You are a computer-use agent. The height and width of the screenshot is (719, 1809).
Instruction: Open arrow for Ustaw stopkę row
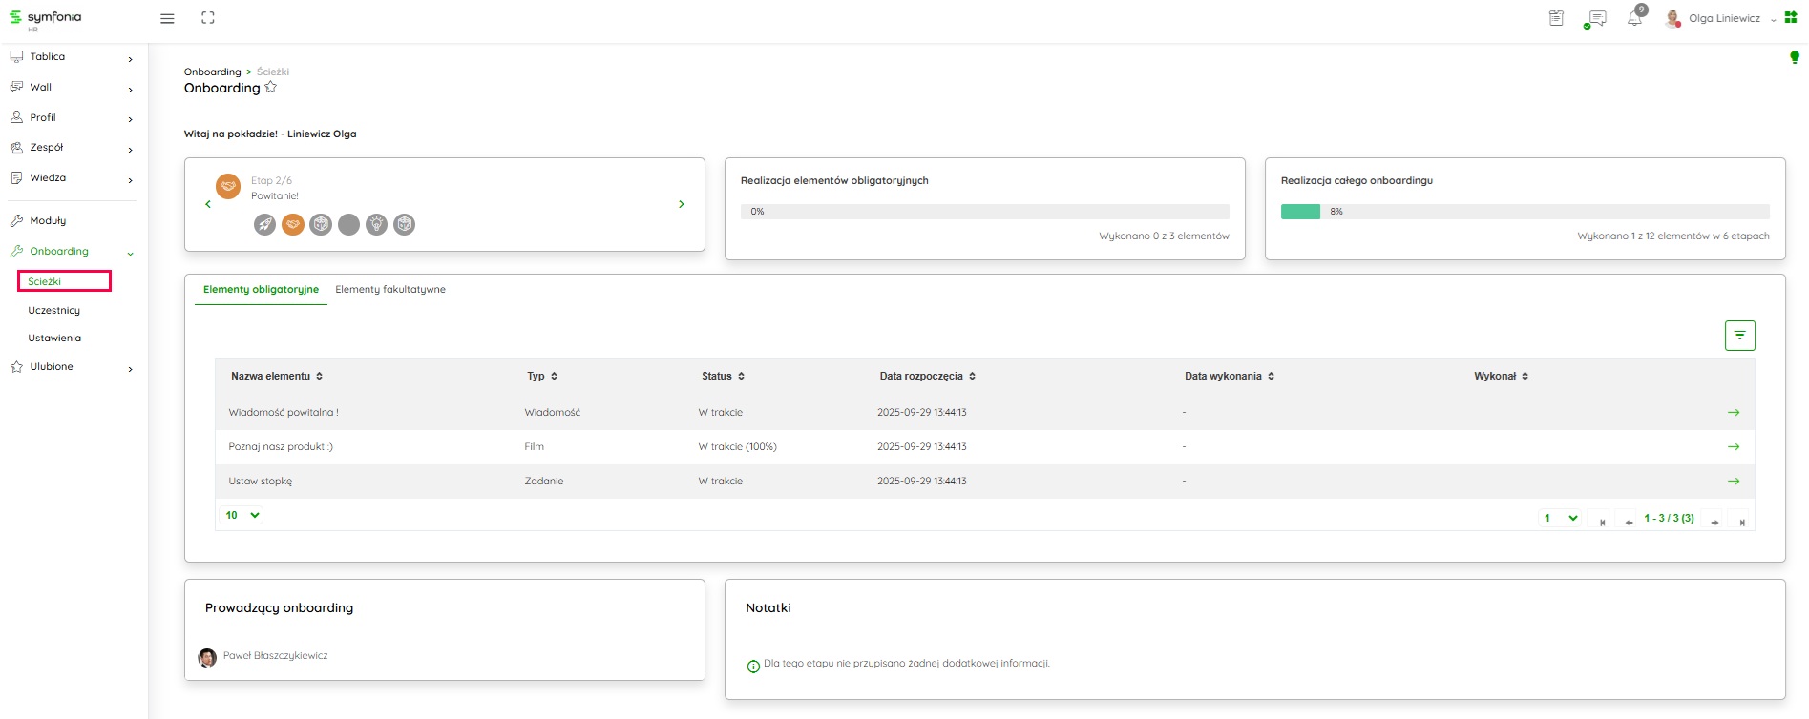coord(1734,482)
